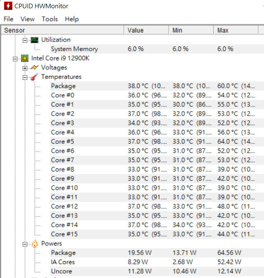264x278 pixels.
Task: Click the Core #12 max 48.0 °C cell
Action: (236, 206)
